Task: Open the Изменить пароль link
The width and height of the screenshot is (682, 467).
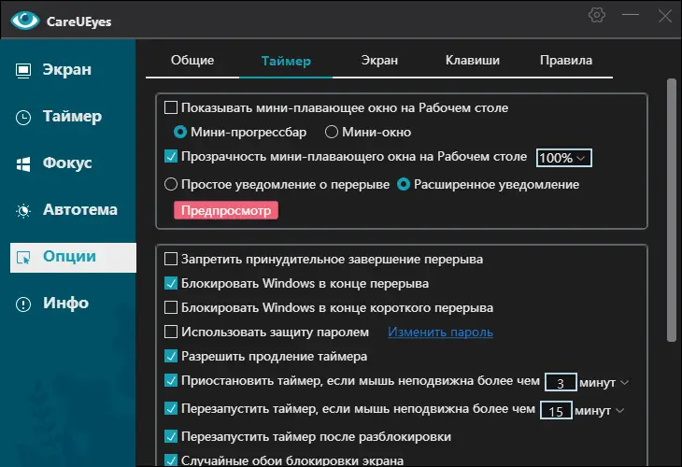Action: click(x=440, y=333)
